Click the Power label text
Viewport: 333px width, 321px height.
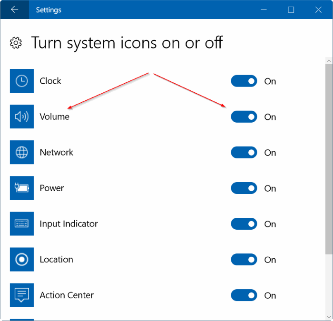pyautogui.click(x=52, y=188)
